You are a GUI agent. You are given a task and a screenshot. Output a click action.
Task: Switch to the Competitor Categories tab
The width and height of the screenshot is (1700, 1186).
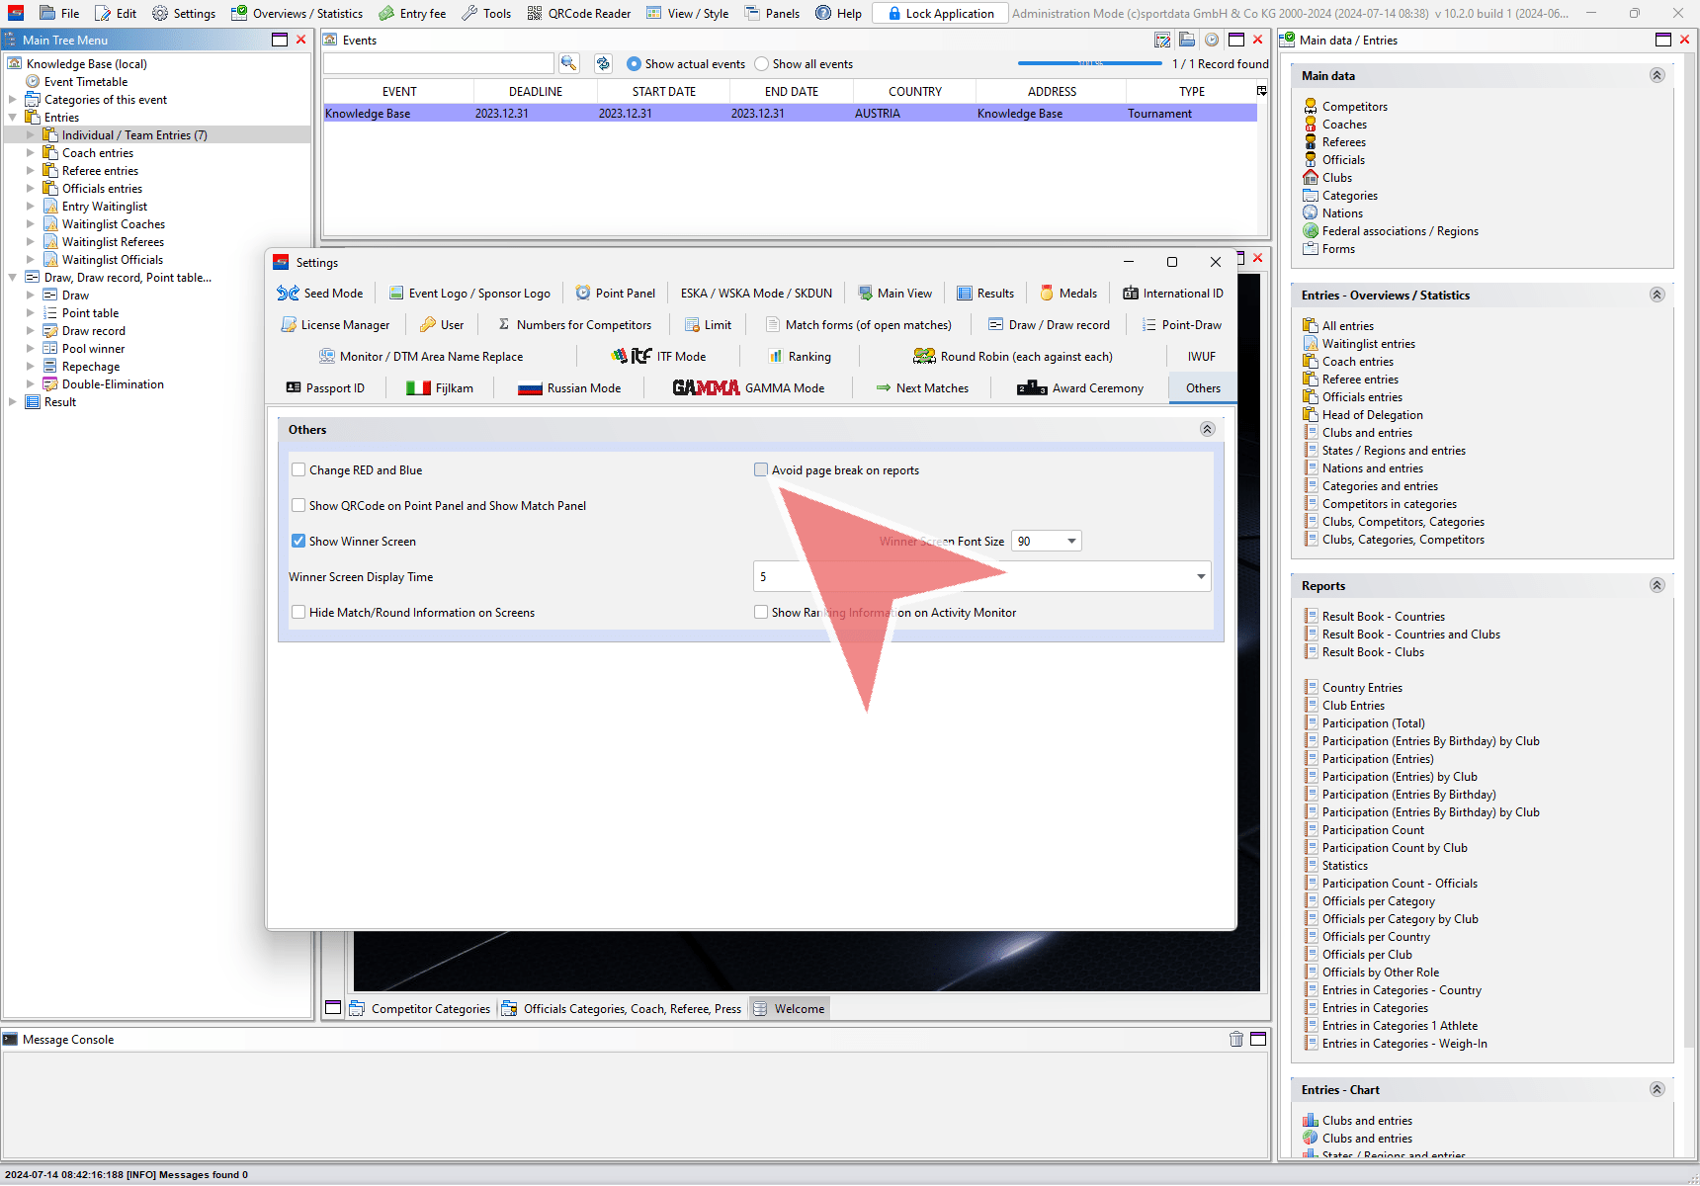click(420, 1009)
